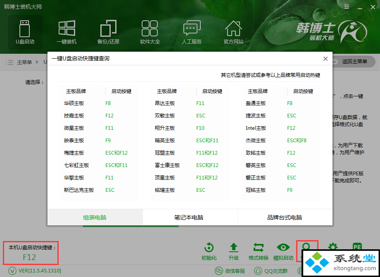Click the F11和F12 key beside 冠盟主板
The width and height of the screenshot is (380, 277).
207,153
